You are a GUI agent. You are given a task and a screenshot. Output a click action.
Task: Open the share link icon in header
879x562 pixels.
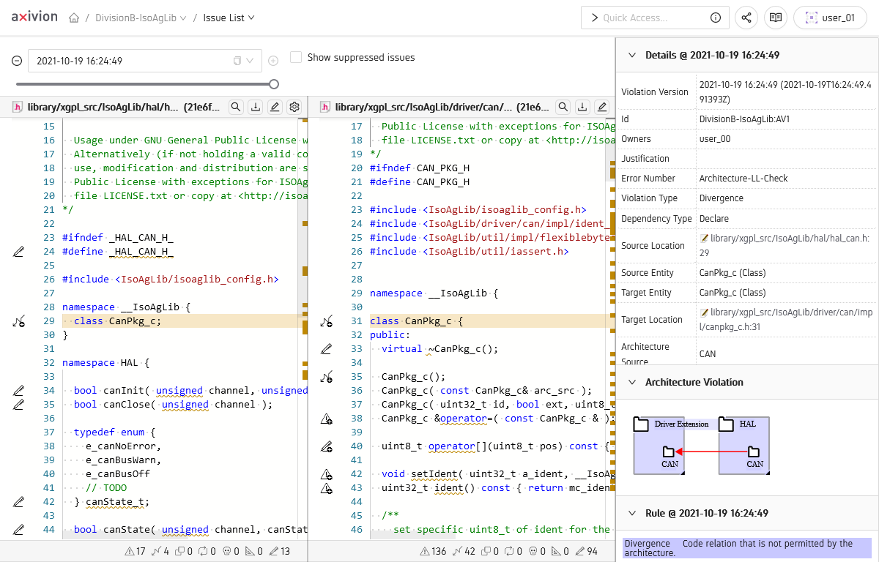pos(746,18)
